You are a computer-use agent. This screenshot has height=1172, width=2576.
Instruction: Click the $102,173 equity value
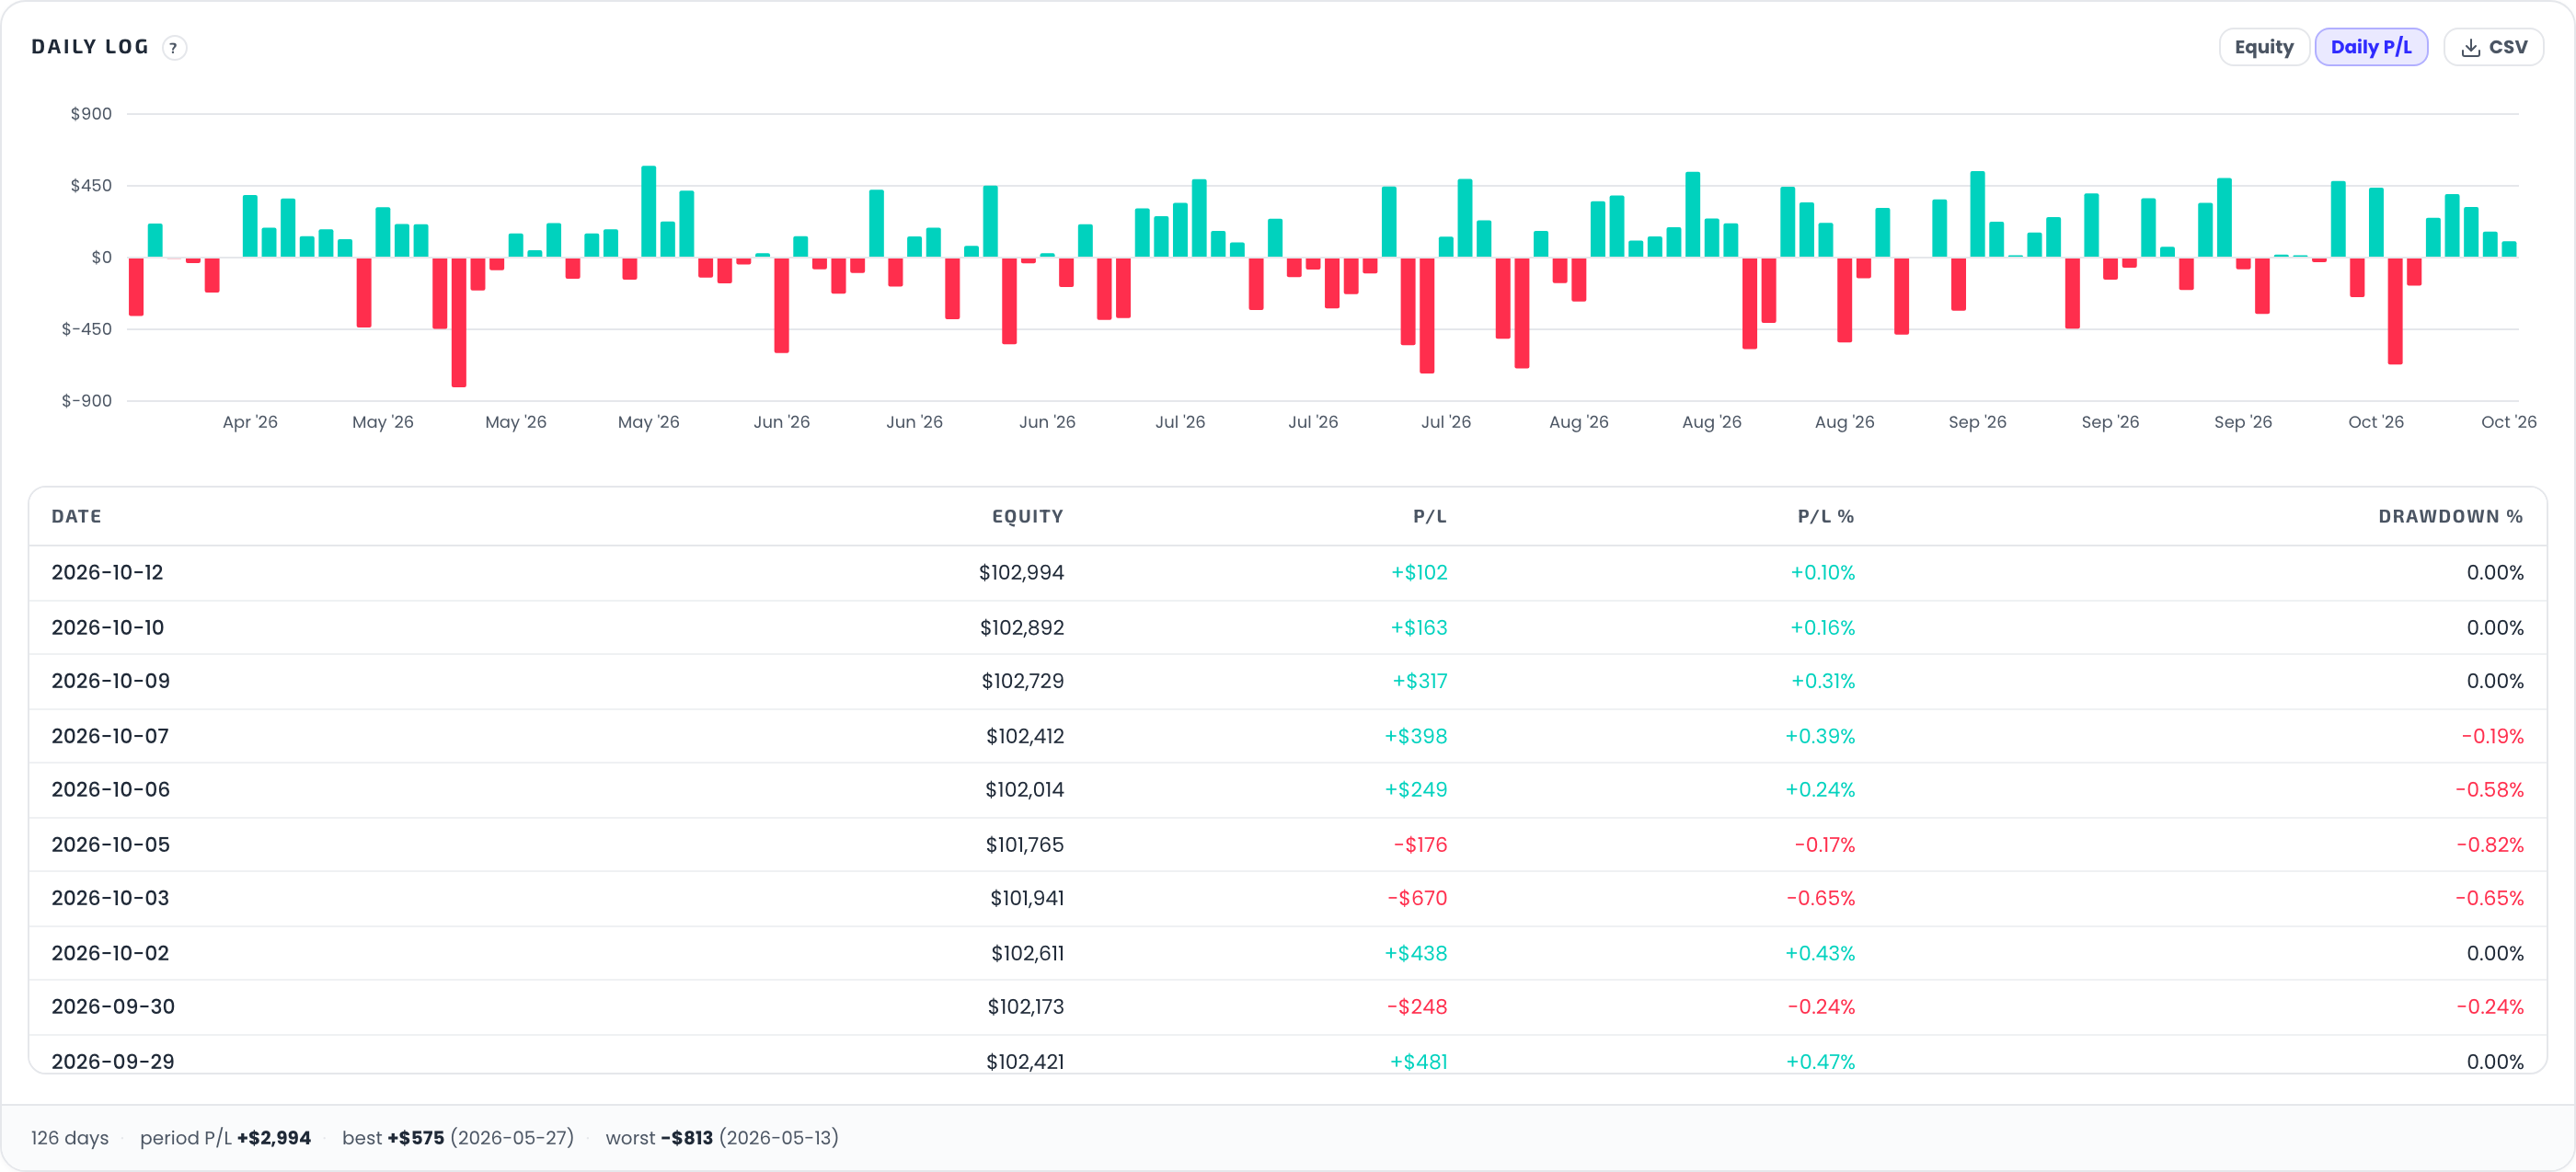1025,1007
